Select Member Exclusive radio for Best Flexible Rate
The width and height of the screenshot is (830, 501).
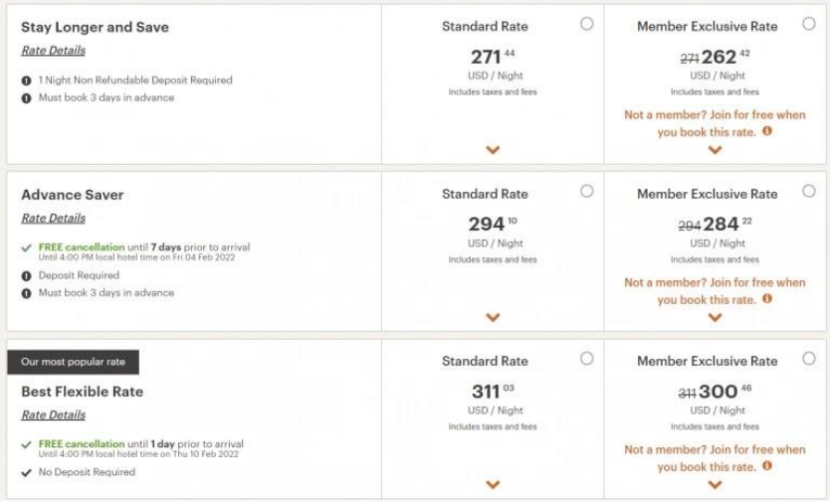pos(808,358)
